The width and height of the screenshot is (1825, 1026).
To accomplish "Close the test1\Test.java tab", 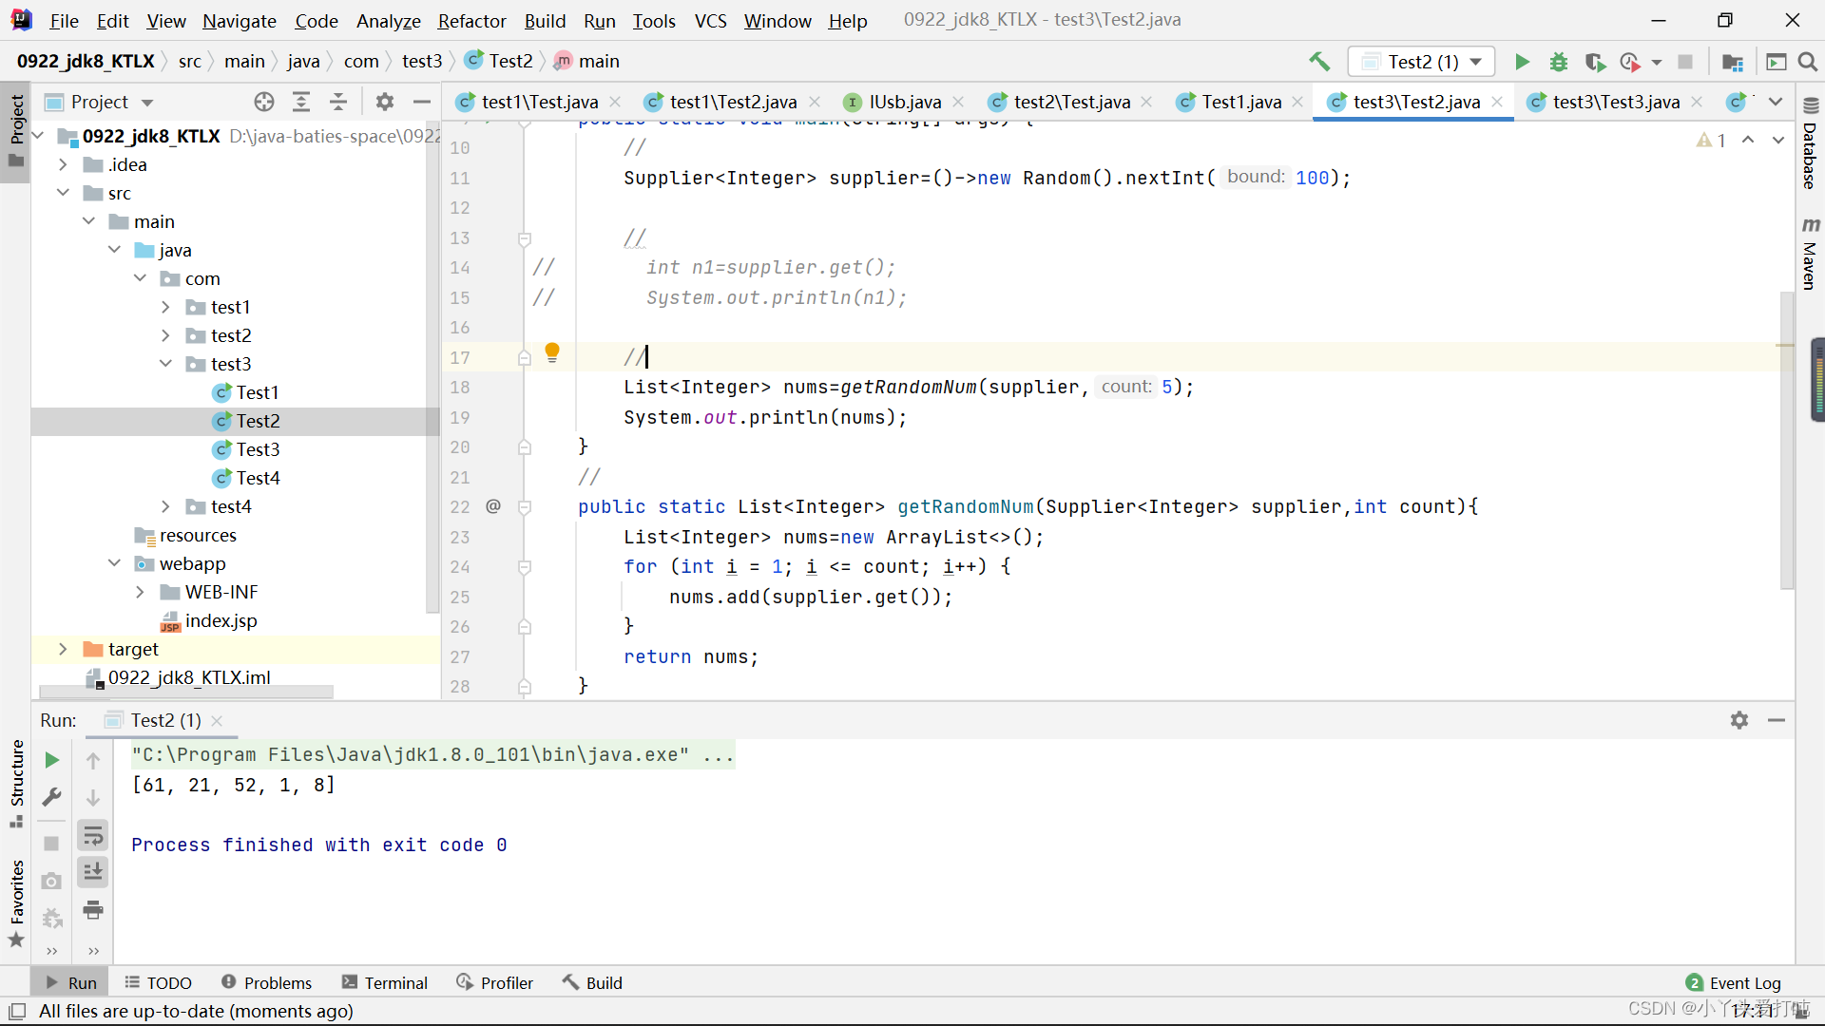I will click(x=615, y=102).
